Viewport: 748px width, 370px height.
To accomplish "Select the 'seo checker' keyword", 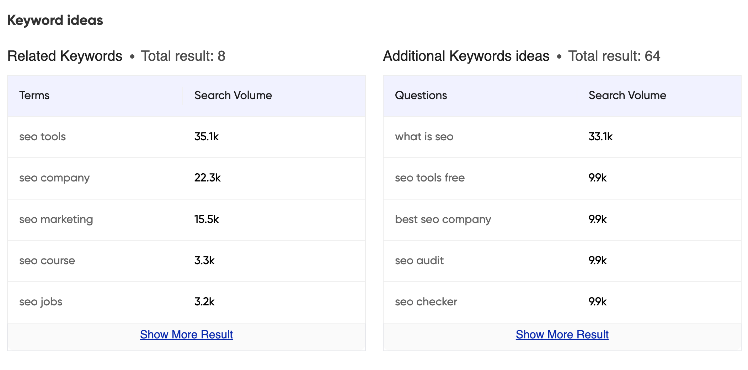I will [426, 302].
